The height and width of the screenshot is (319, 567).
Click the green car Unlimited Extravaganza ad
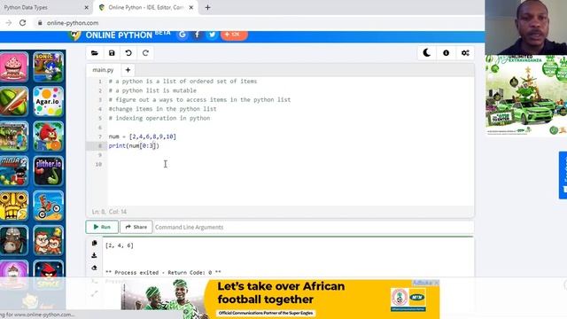point(526,95)
